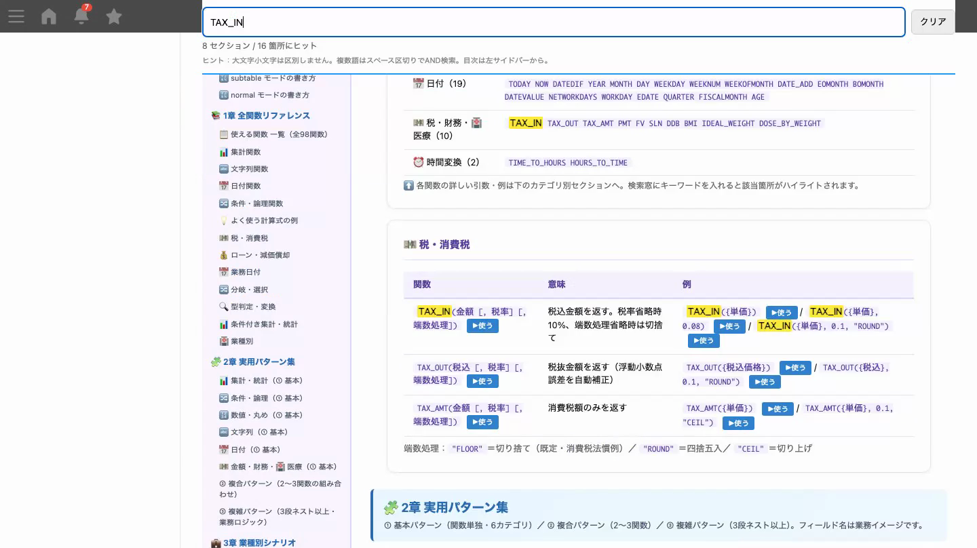The height and width of the screenshot is (548, 977).
Task: Click TIME_TO_HOURS in 時間変換 row
Action: pyautogui.click(x=537, y=163)
